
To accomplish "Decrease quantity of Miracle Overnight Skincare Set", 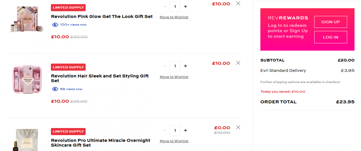I will (164, 131).
